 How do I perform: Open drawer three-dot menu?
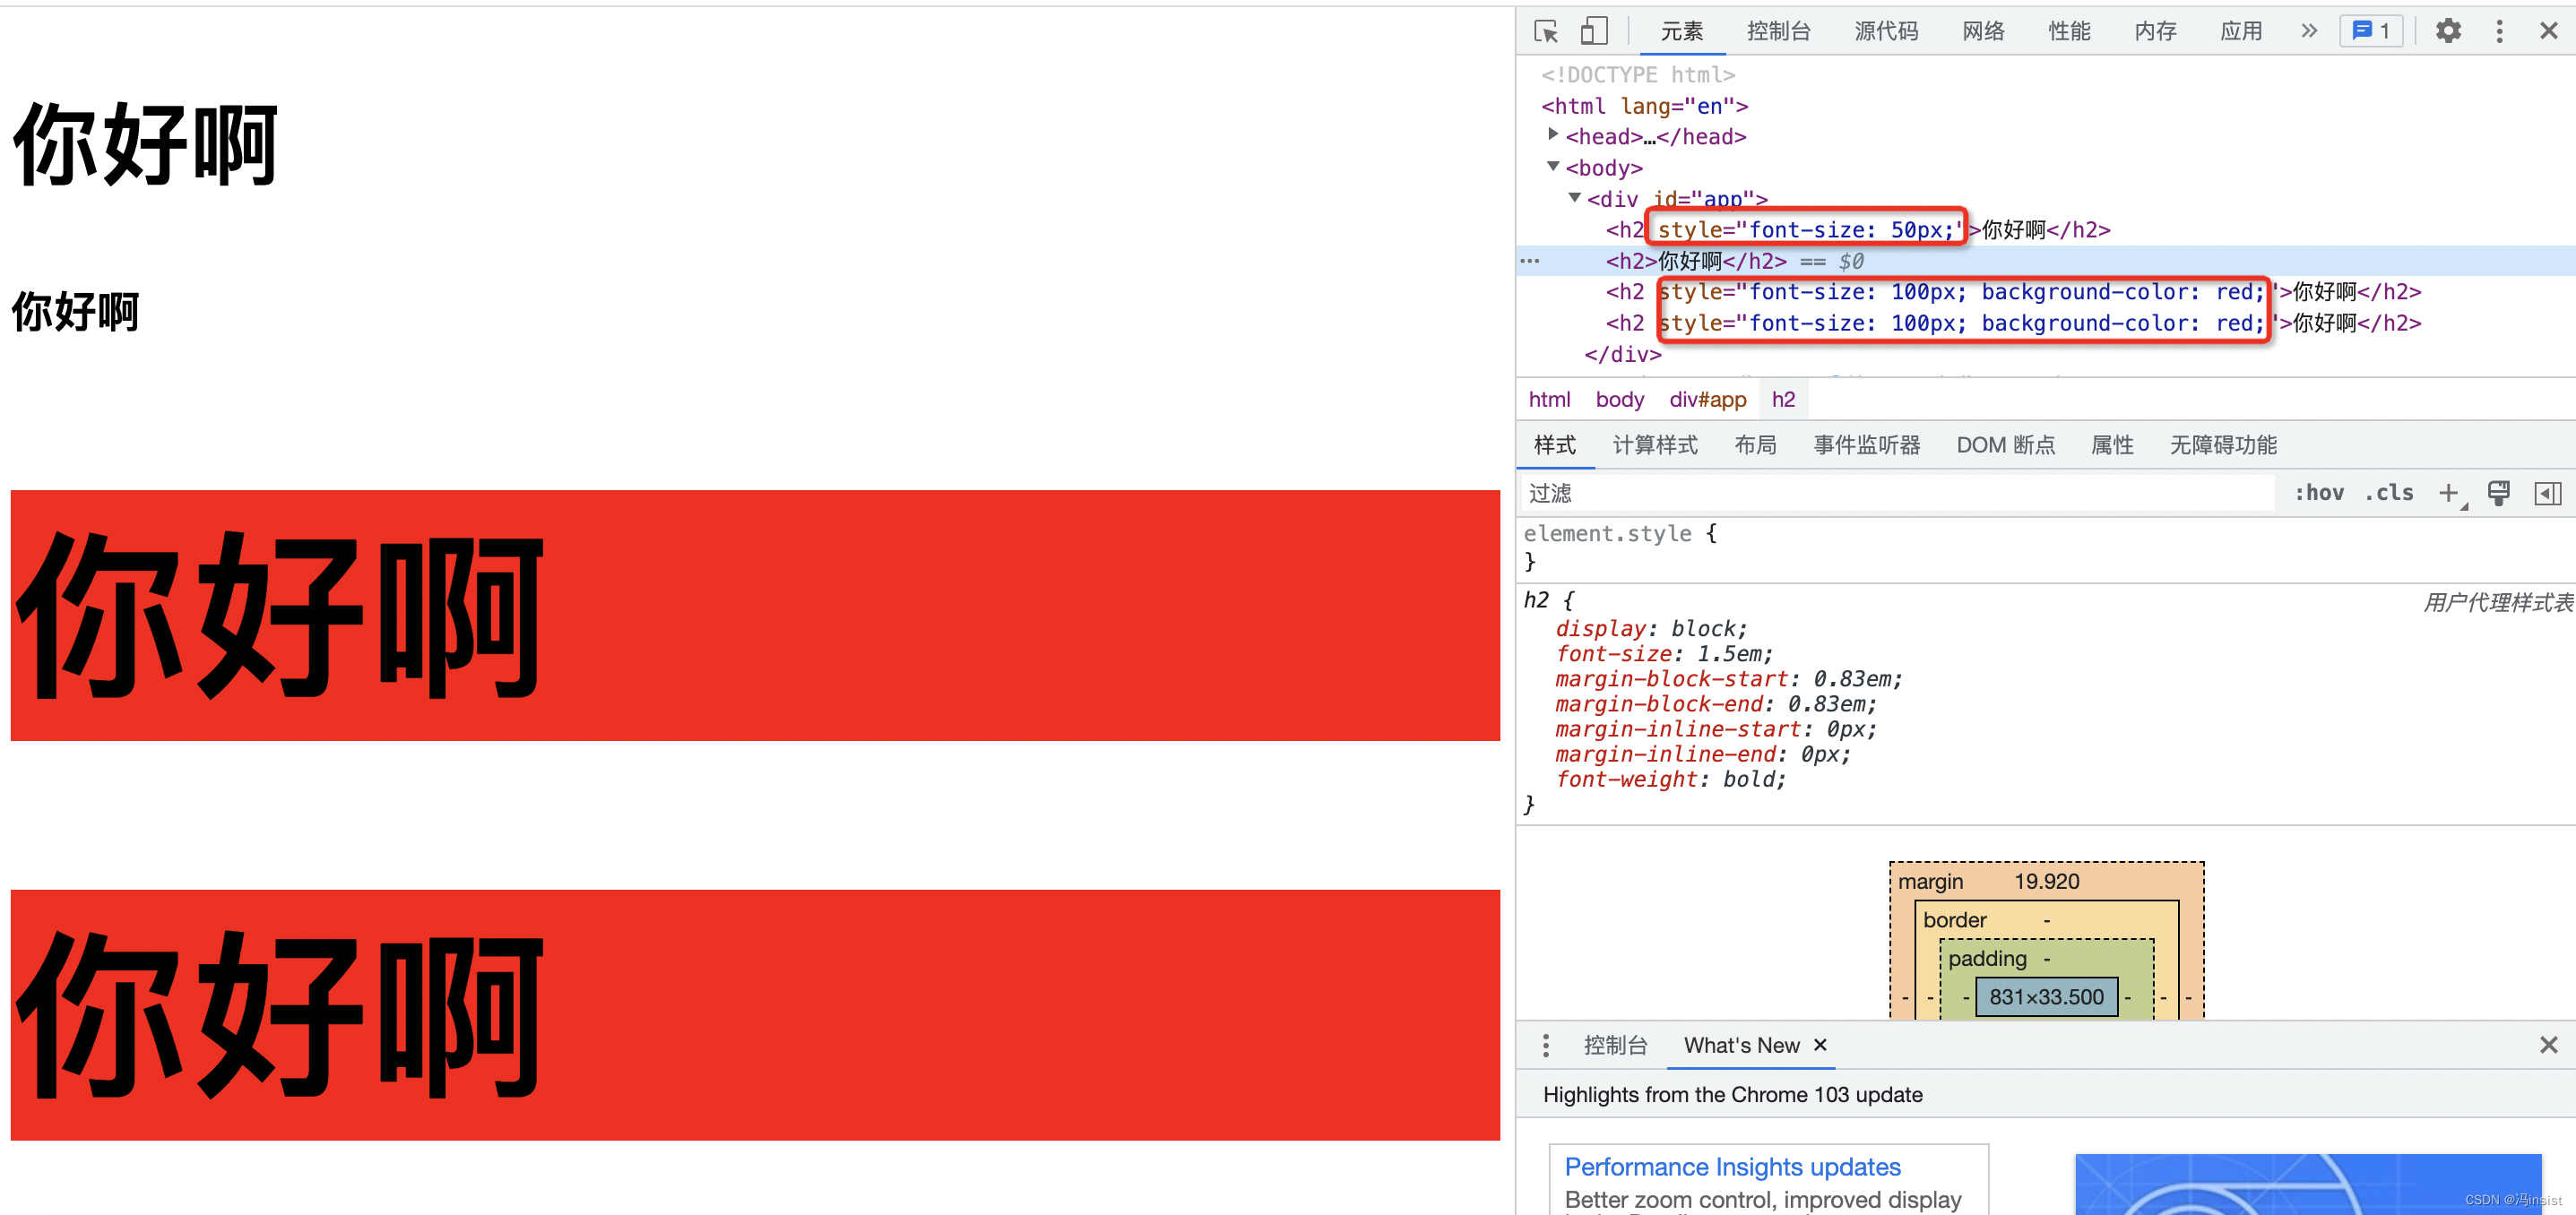point(1545,1045)
